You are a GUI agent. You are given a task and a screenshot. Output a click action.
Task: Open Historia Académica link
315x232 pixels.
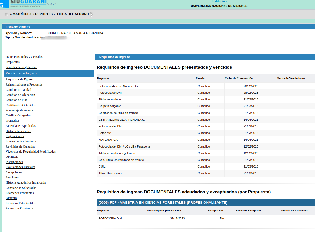[x=18, y=131]
